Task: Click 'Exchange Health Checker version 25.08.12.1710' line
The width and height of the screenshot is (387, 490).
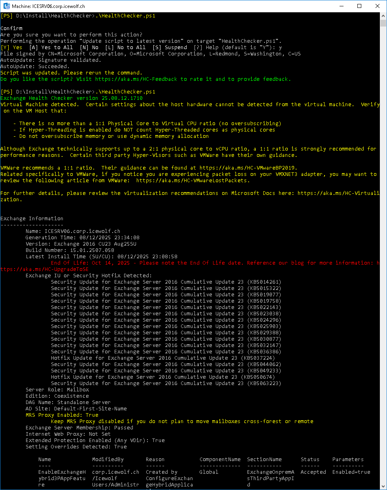Action: tap(72, 98)
